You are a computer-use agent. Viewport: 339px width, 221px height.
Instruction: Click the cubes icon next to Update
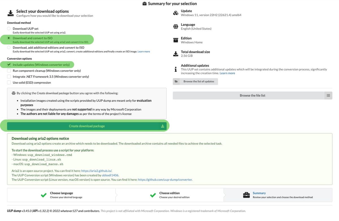(x=176, y=13)
